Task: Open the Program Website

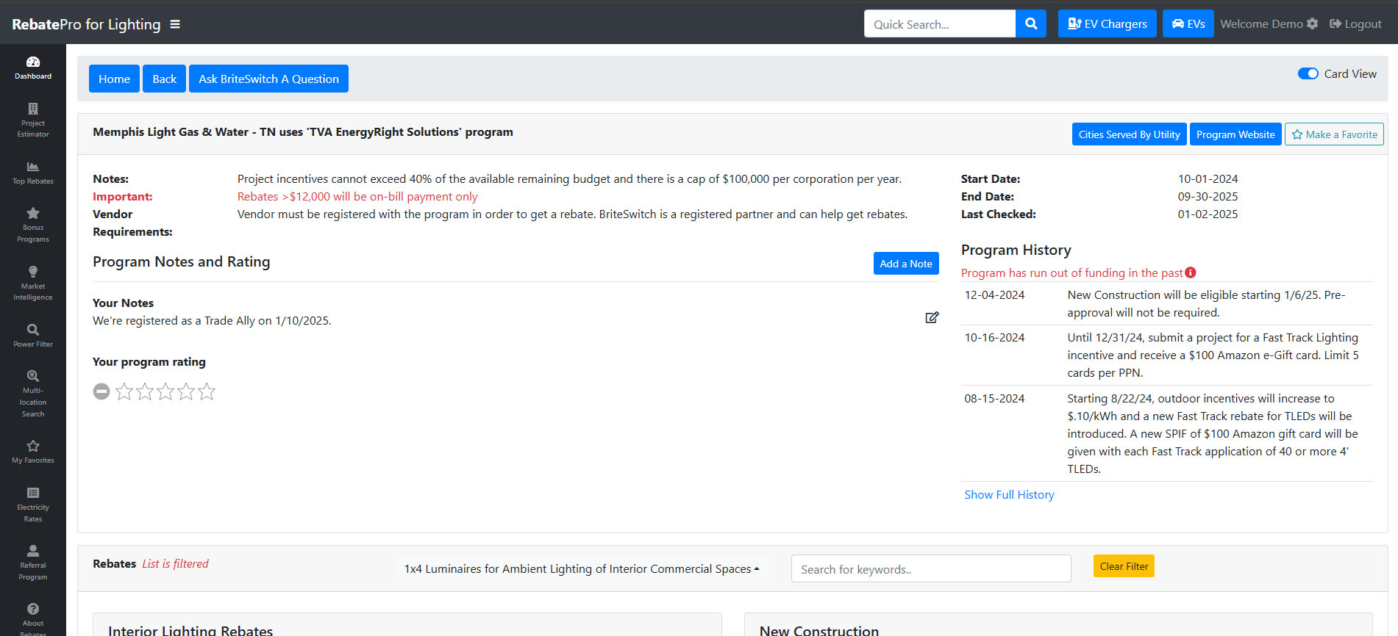Action: coord(1235,134)
